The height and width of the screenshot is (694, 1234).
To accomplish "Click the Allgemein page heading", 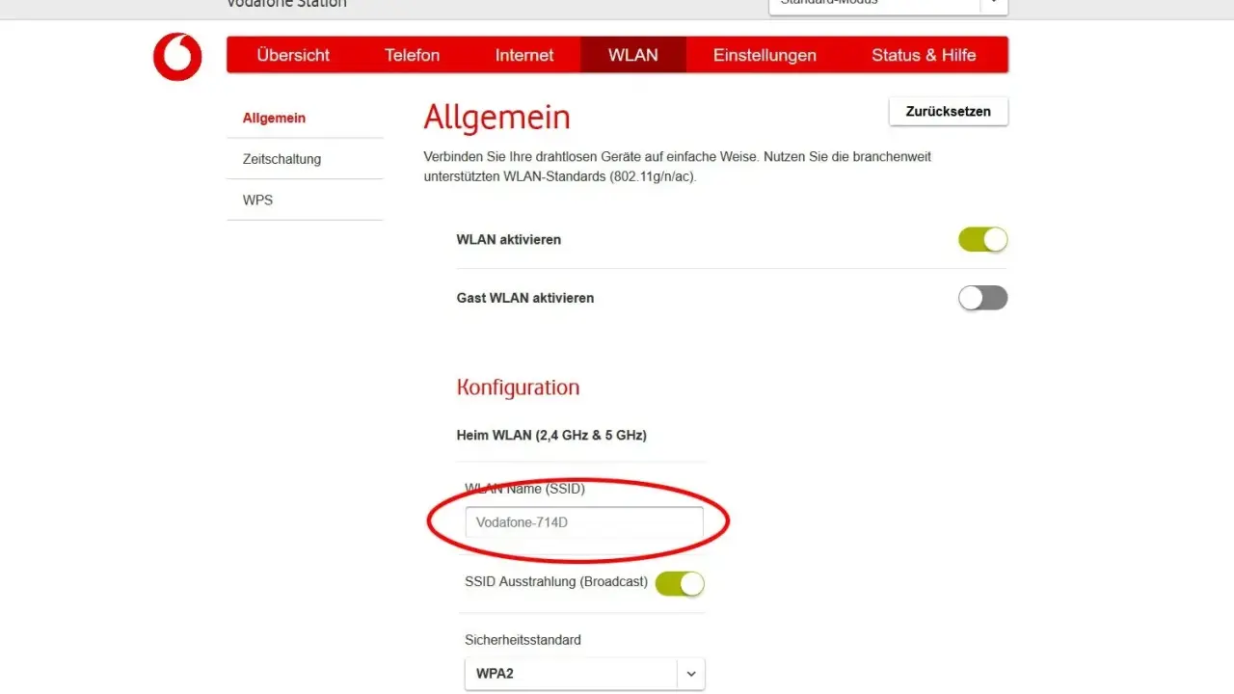I will 496,118.
